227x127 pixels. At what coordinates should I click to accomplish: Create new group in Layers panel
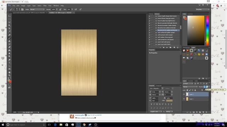(x=200, y=112)
